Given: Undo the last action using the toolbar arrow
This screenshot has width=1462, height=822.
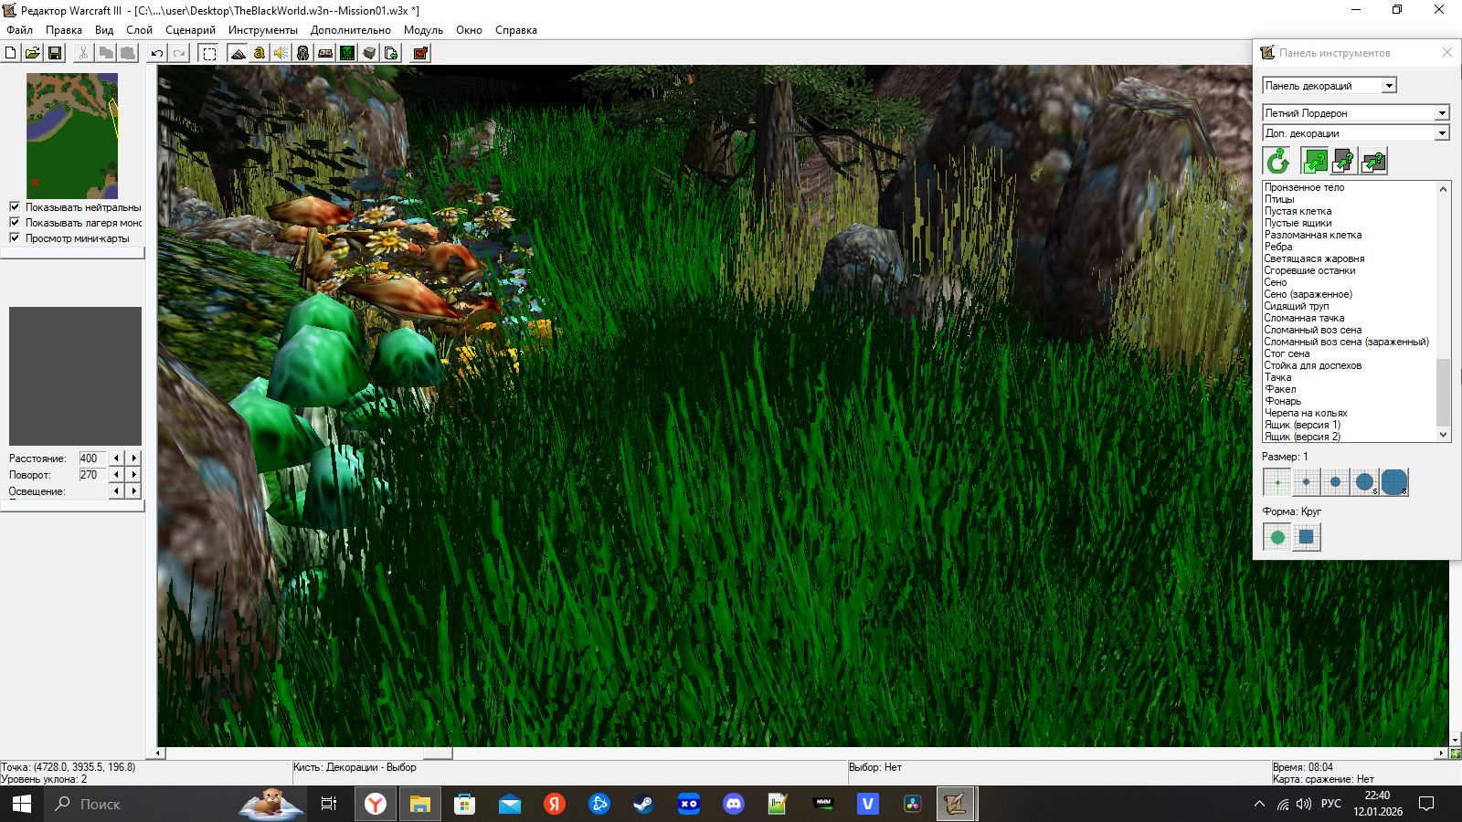Looking at the screenshot, I should 157,53.
